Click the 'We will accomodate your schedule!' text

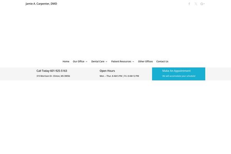(179, 76)
